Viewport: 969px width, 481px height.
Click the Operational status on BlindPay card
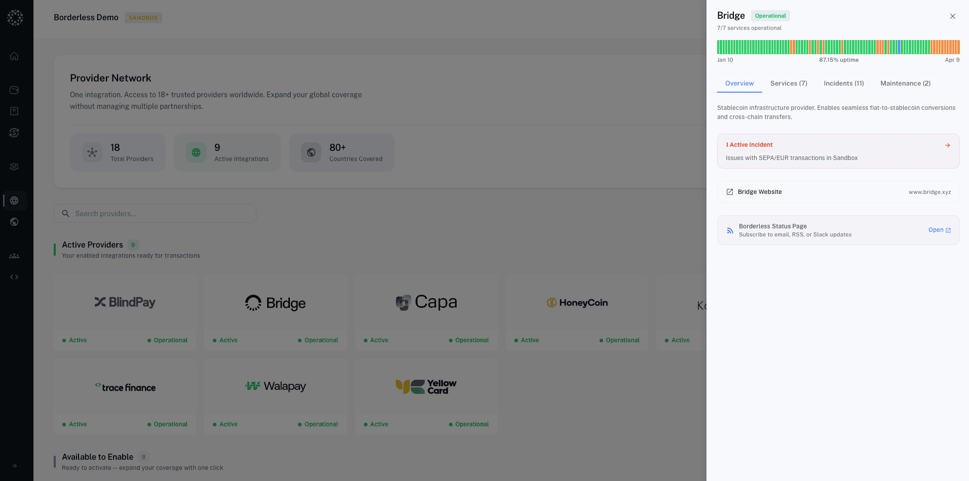coord(167,340)
